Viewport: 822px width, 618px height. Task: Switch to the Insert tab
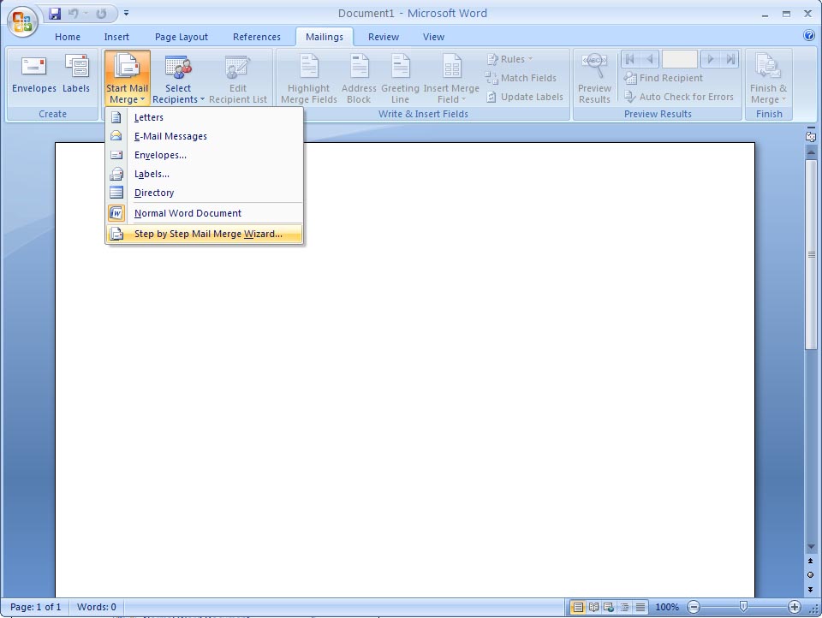[x=116, y=37]
